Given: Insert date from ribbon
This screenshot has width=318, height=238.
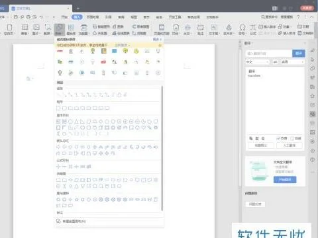Looking at the screenshot, I should point(303,26).
